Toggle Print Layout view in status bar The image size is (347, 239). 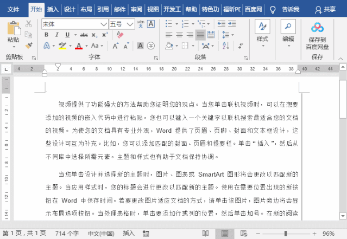pos(225,234)
